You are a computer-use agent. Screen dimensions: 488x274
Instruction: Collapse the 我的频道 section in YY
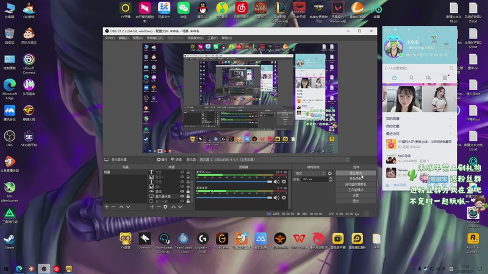451,119
